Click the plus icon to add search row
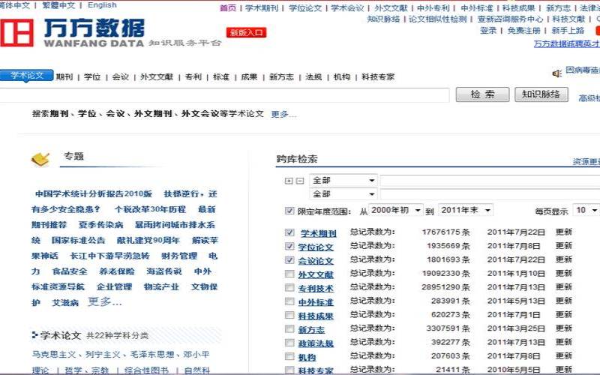 [289, 181]
